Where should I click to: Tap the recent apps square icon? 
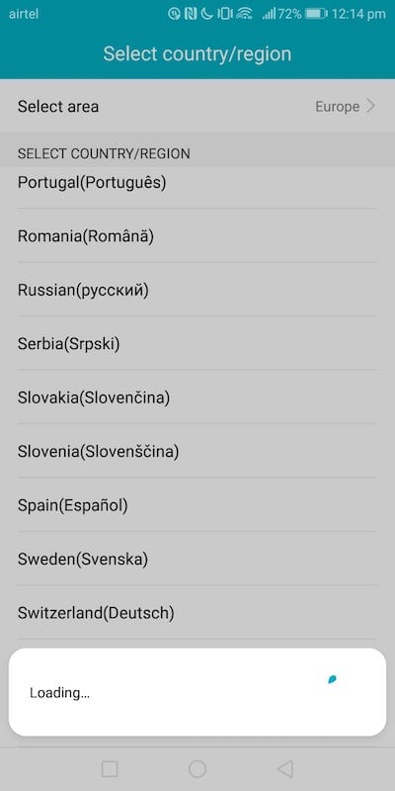tap(110, 769)
